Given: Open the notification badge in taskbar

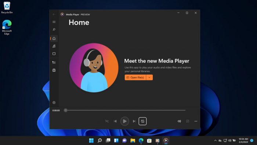Looking at the screenshot, I should point(252,141).
